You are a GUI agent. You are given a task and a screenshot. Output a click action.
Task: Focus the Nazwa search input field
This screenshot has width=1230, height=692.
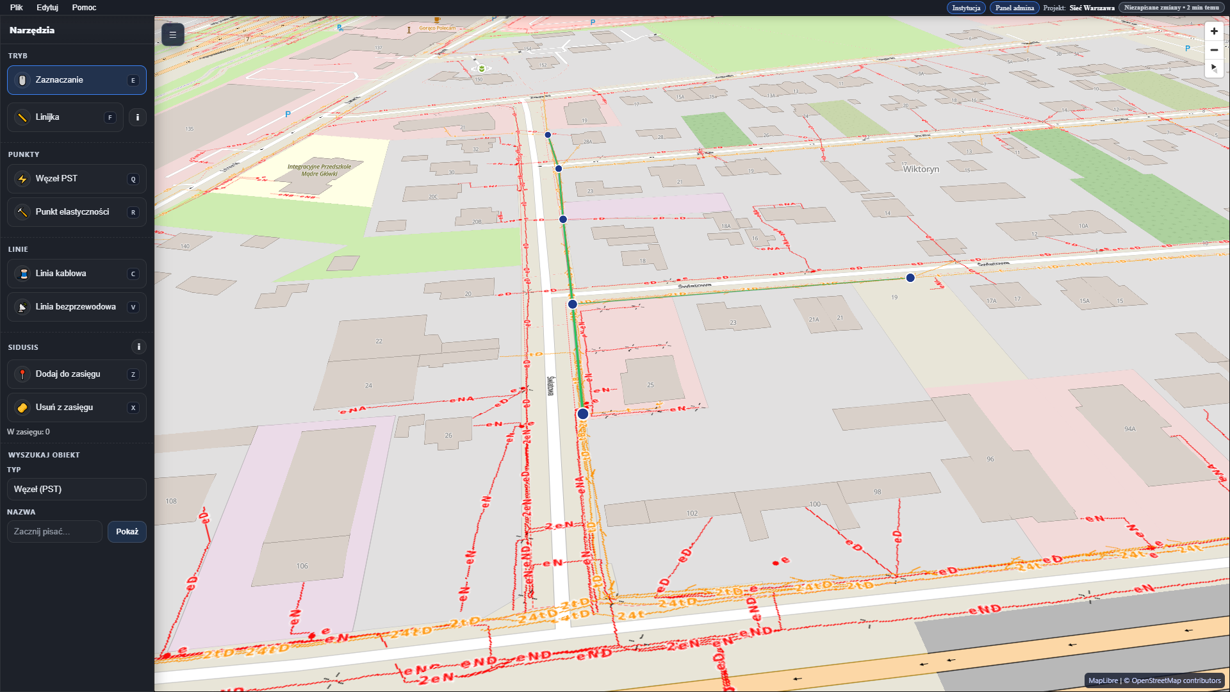pos(54,531)
